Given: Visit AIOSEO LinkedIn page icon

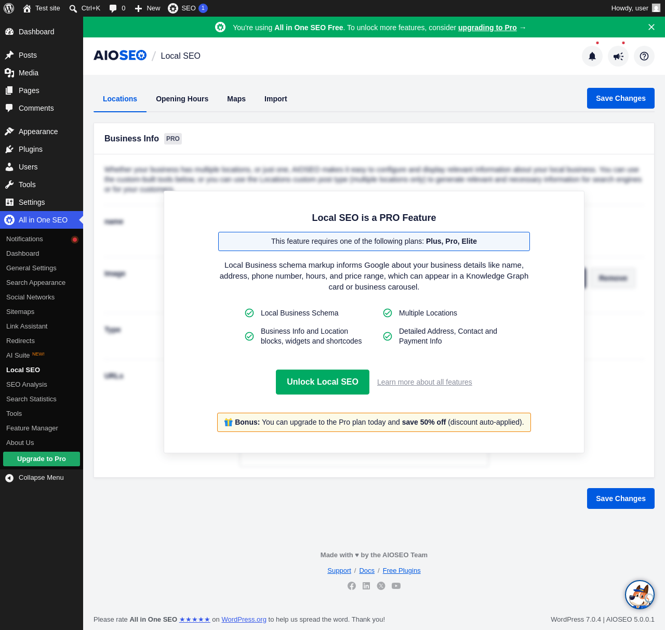Looking at the screenshot, I should point(366,586).
